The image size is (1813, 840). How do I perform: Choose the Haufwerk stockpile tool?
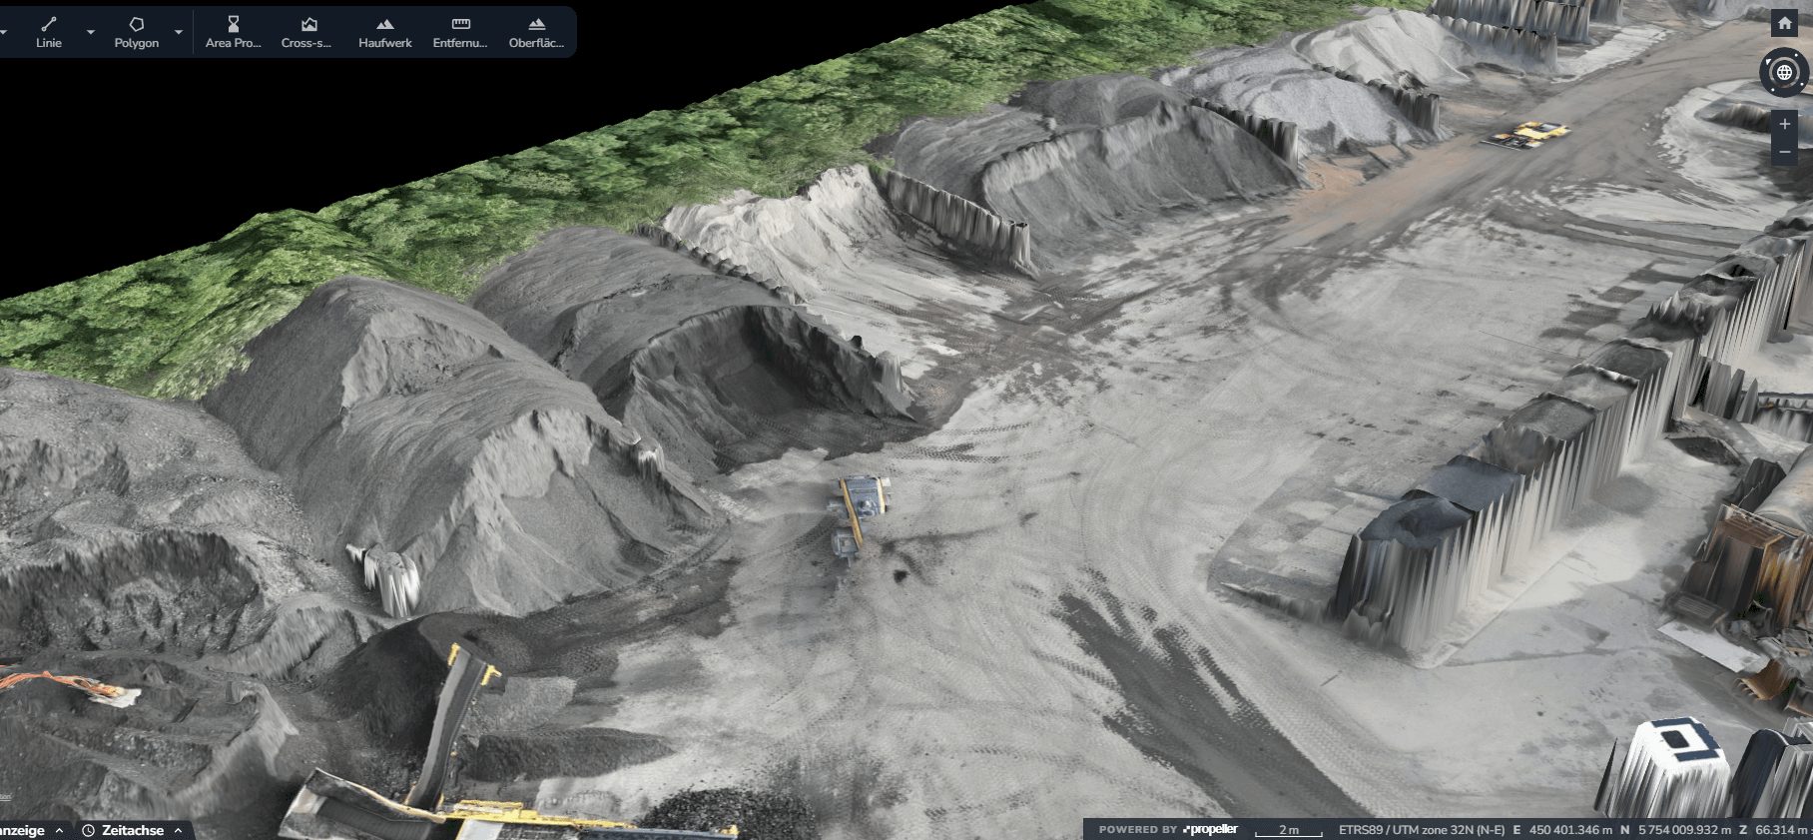point(385,31)
